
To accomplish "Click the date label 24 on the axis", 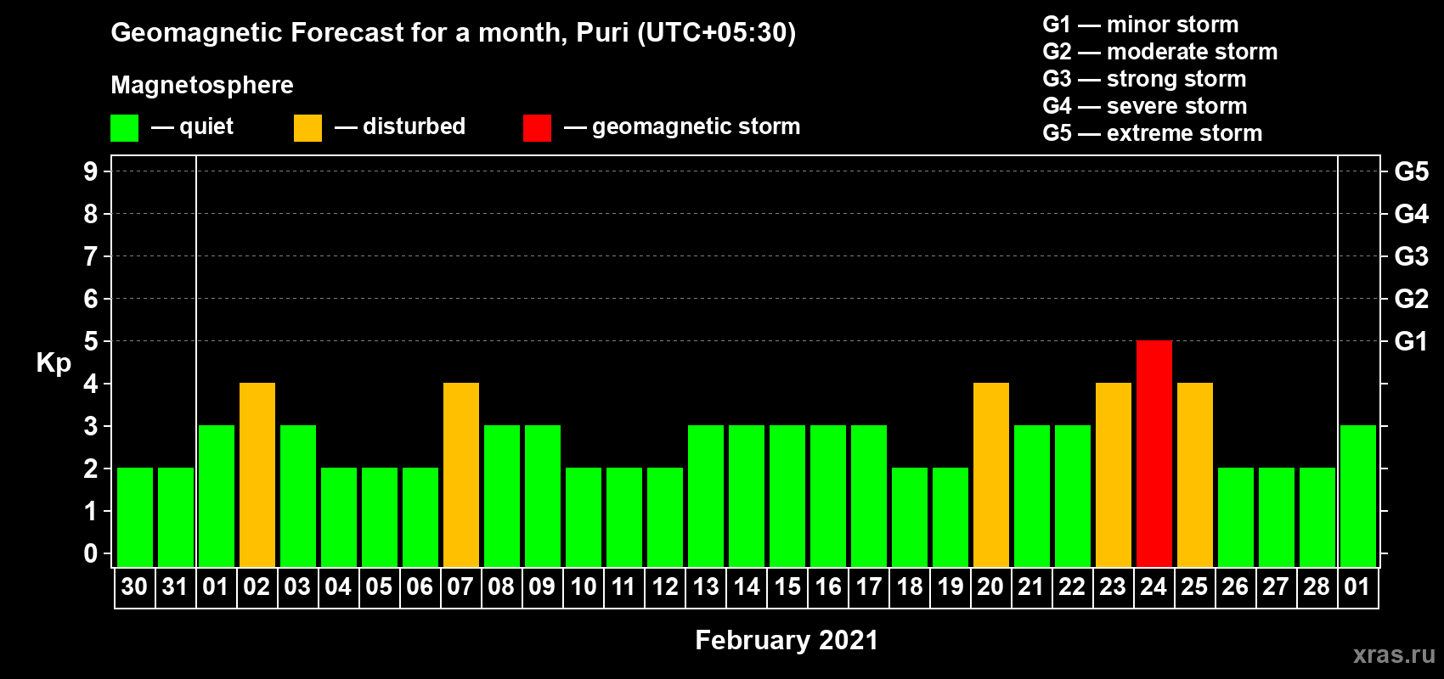I will [x=1154, y=587].
